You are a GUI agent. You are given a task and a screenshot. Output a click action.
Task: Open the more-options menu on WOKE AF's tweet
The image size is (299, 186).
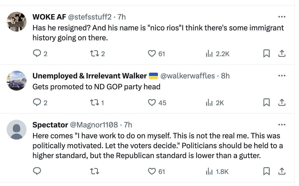[x=282, y=17]
